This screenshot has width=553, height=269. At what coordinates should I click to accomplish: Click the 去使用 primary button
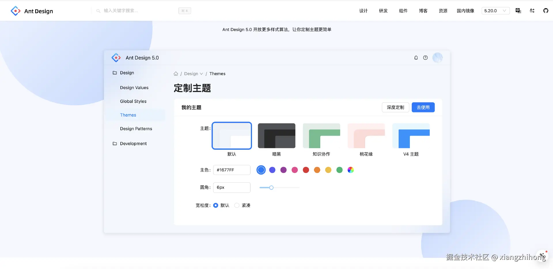tap(423, 107)
